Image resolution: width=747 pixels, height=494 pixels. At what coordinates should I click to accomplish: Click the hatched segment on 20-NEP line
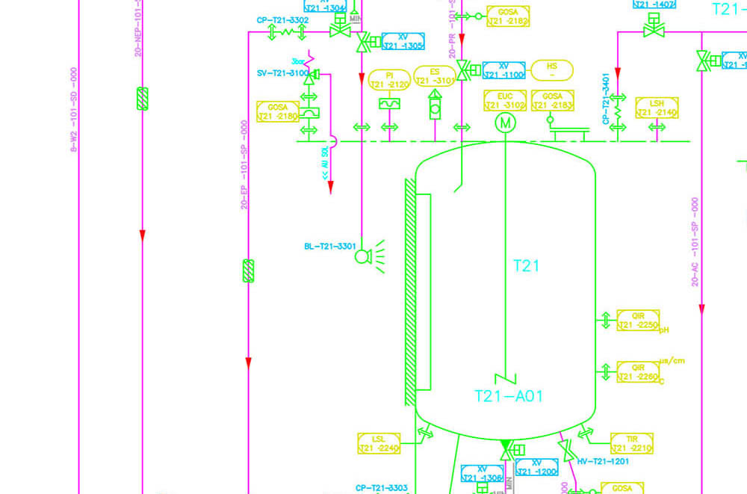(x=142, y=99)
